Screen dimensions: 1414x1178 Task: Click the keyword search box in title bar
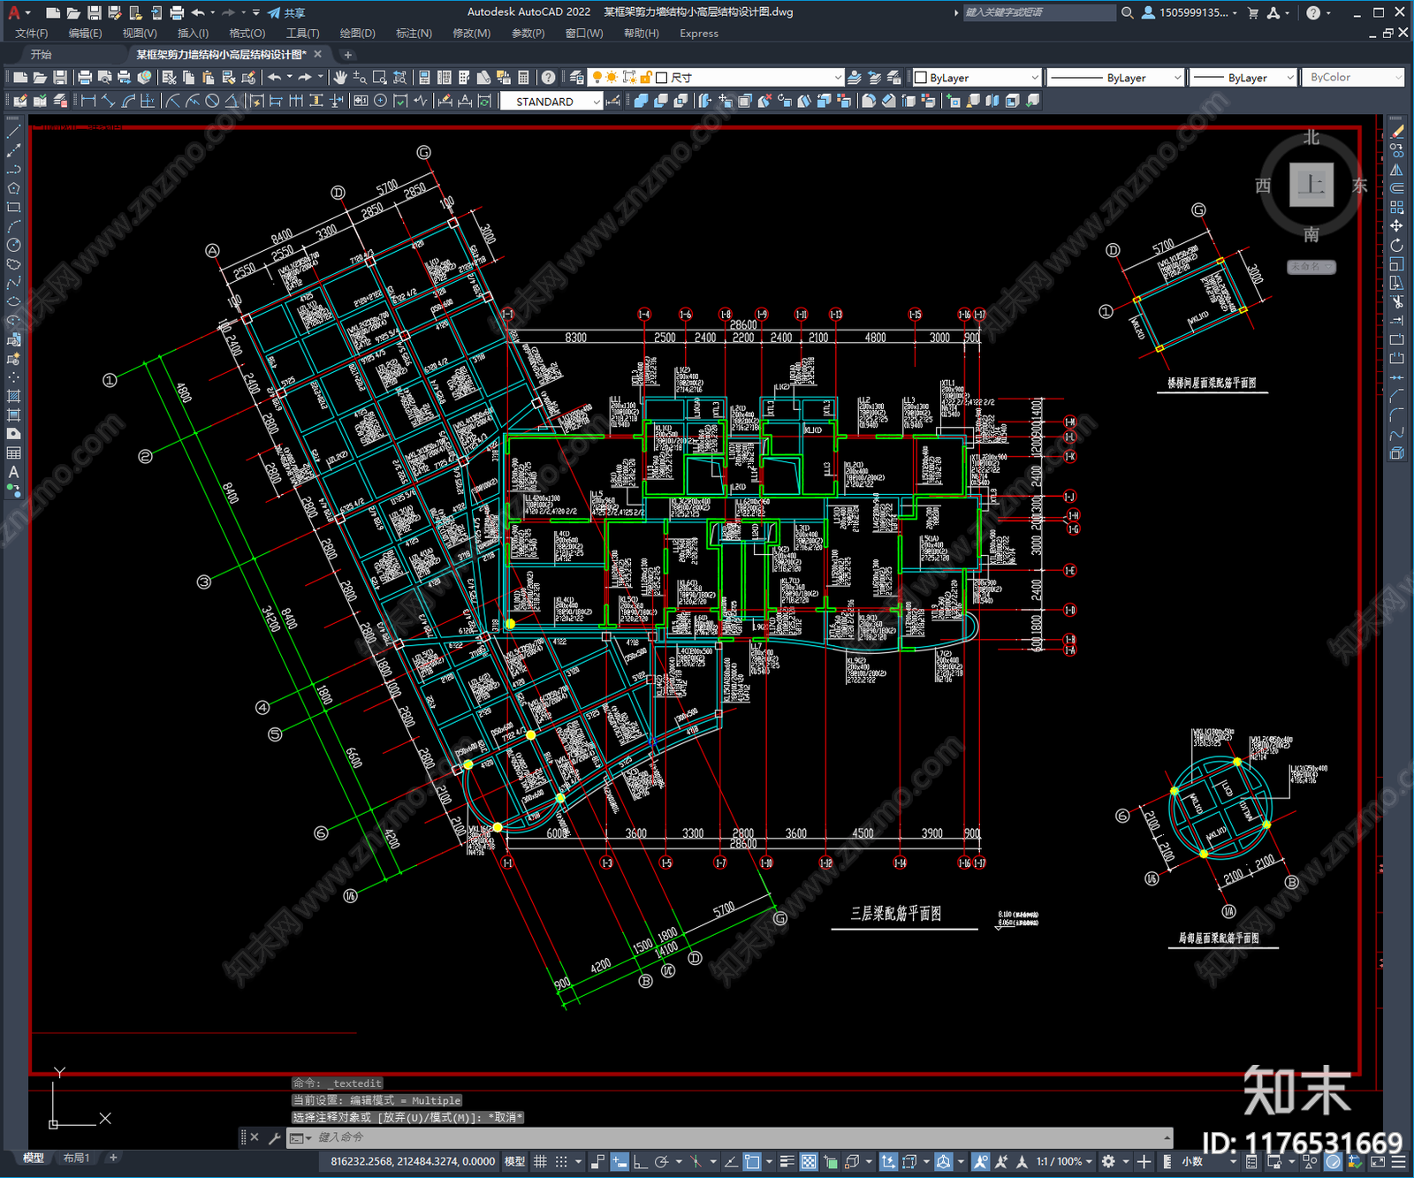(1038, 12)
